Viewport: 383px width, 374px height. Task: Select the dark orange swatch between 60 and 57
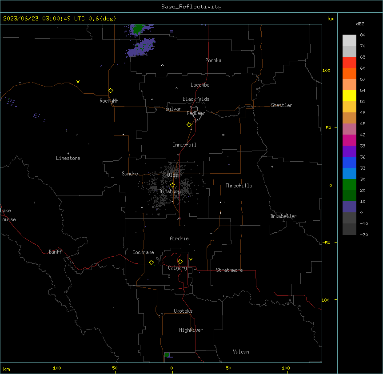tap(349, 73)
